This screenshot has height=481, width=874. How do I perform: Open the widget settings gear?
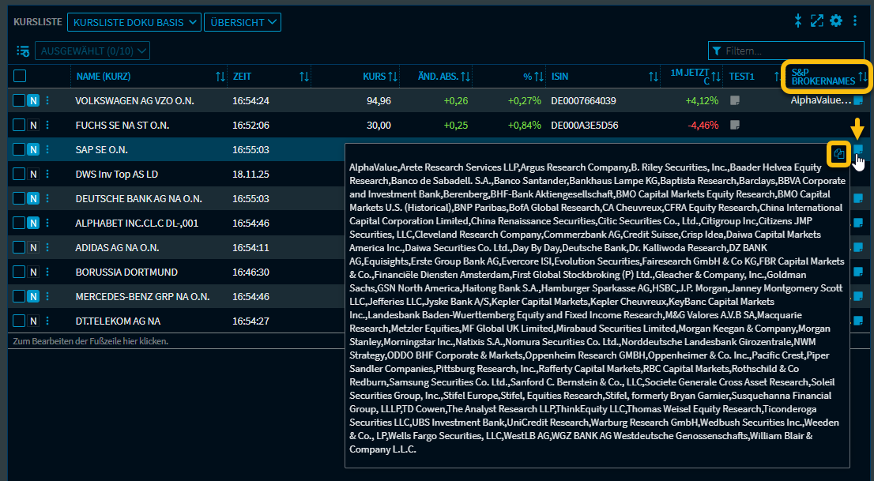[x=836, y=21]
